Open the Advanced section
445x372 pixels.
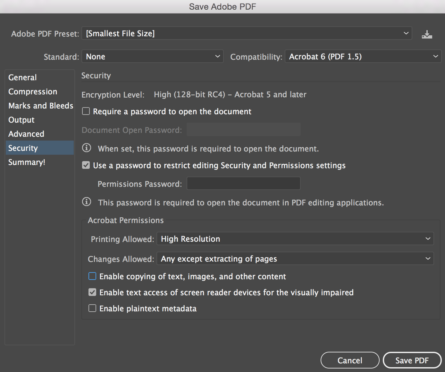point(40,134)
